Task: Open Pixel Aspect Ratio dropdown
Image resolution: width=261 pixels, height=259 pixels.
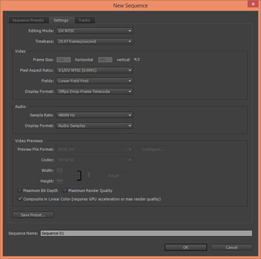Action: 94,70
